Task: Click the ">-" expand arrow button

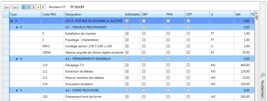Action: 16,7
